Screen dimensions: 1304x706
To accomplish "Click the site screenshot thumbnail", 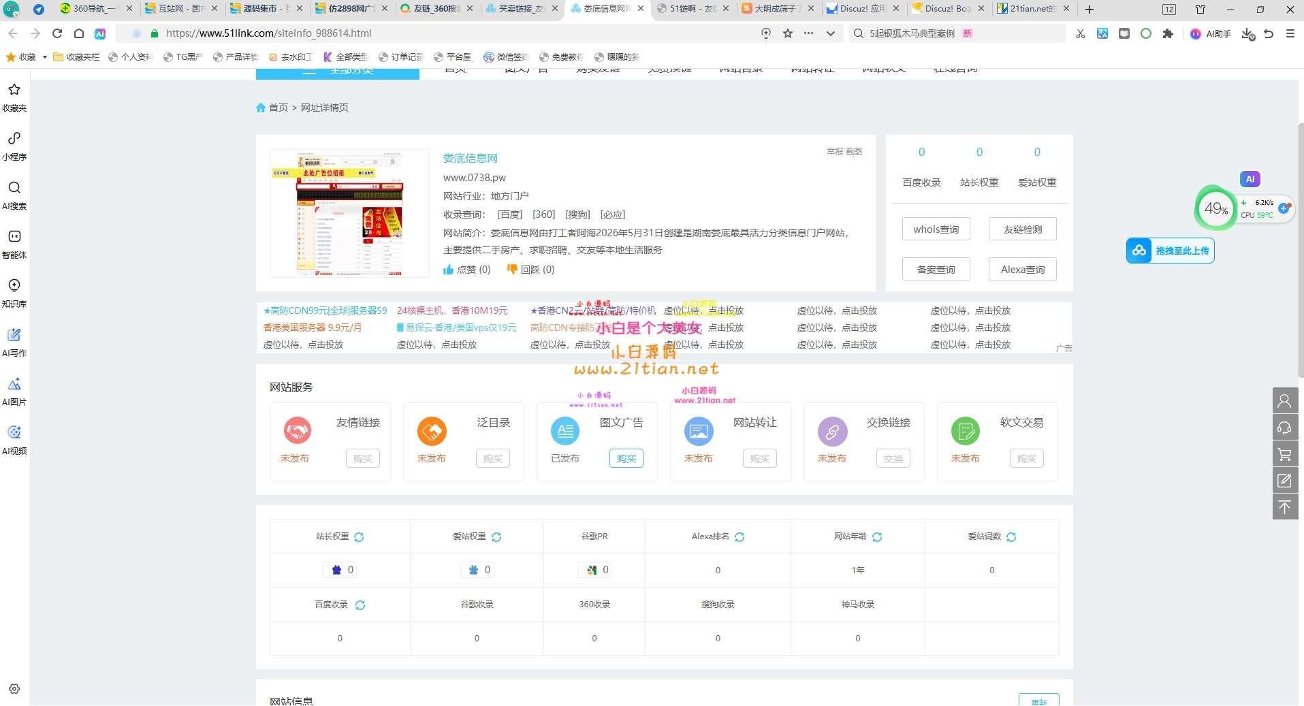I will (349, 213).
